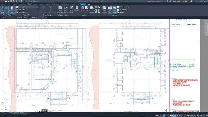208x117 pixels.
Task: Open the Properties palette
Action: (77, 9)
